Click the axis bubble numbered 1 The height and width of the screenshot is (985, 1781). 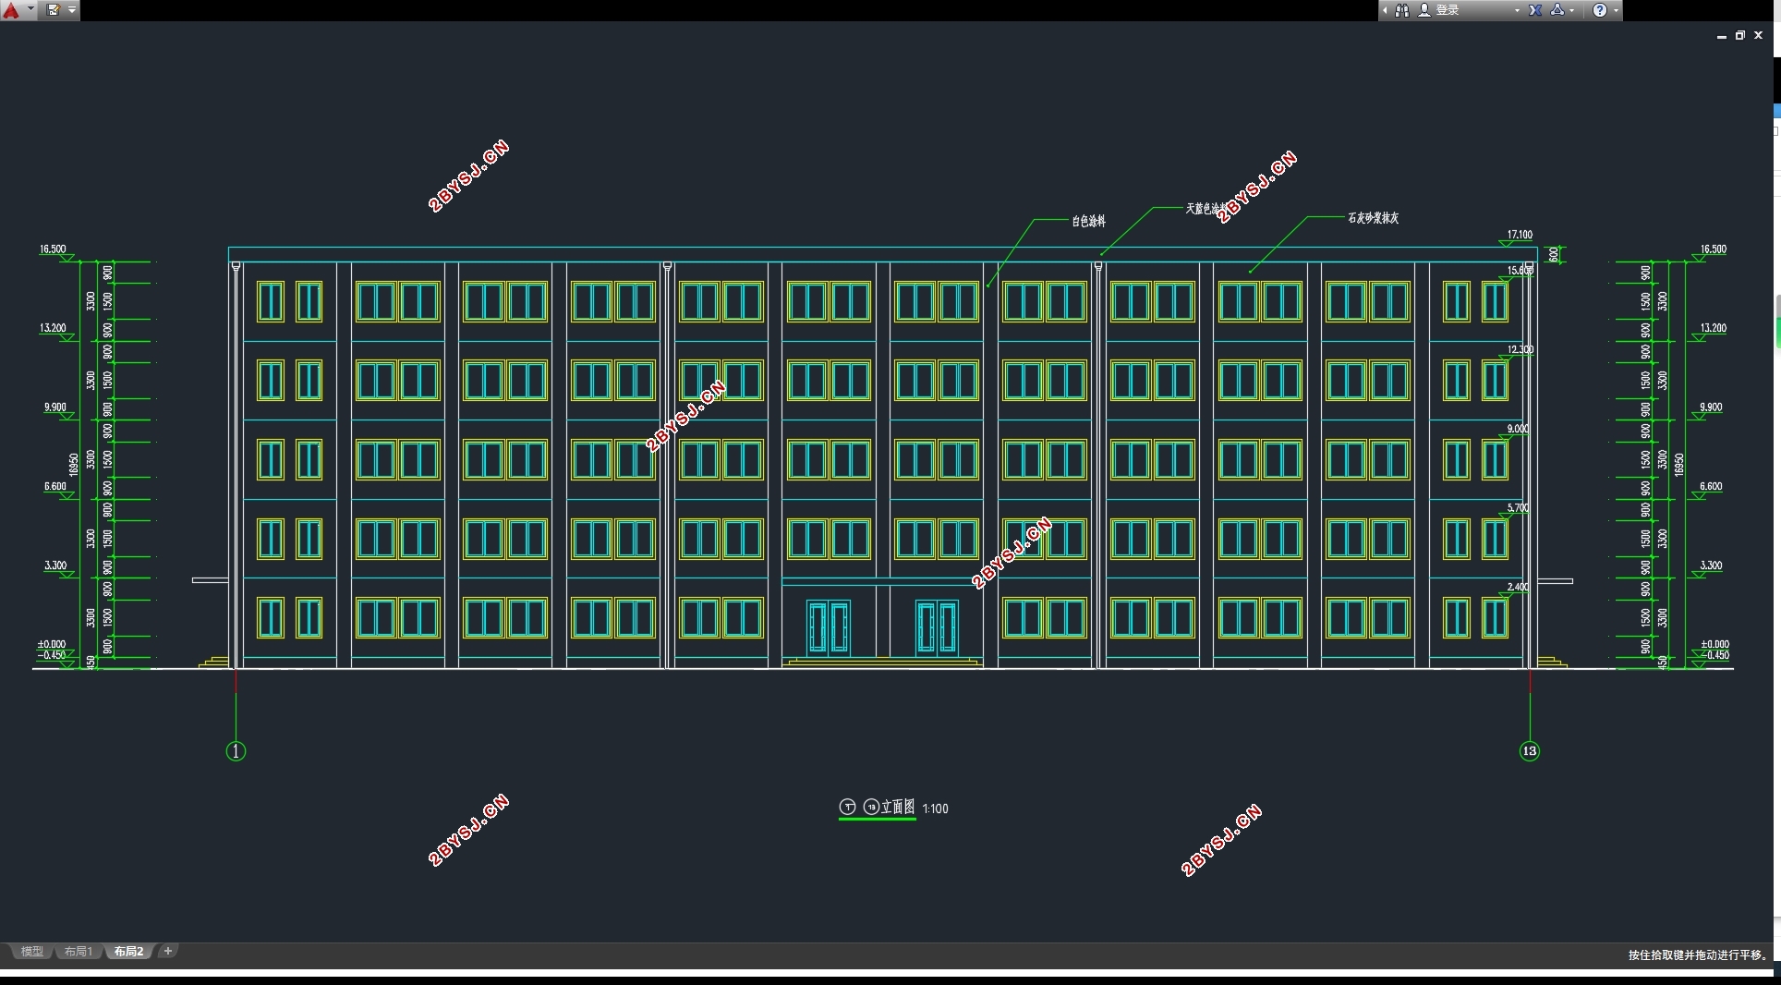point(236,751)
